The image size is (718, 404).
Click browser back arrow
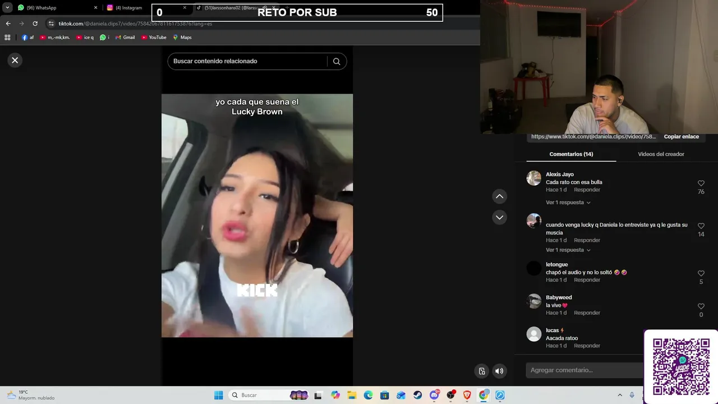click(x=8, y=24)
